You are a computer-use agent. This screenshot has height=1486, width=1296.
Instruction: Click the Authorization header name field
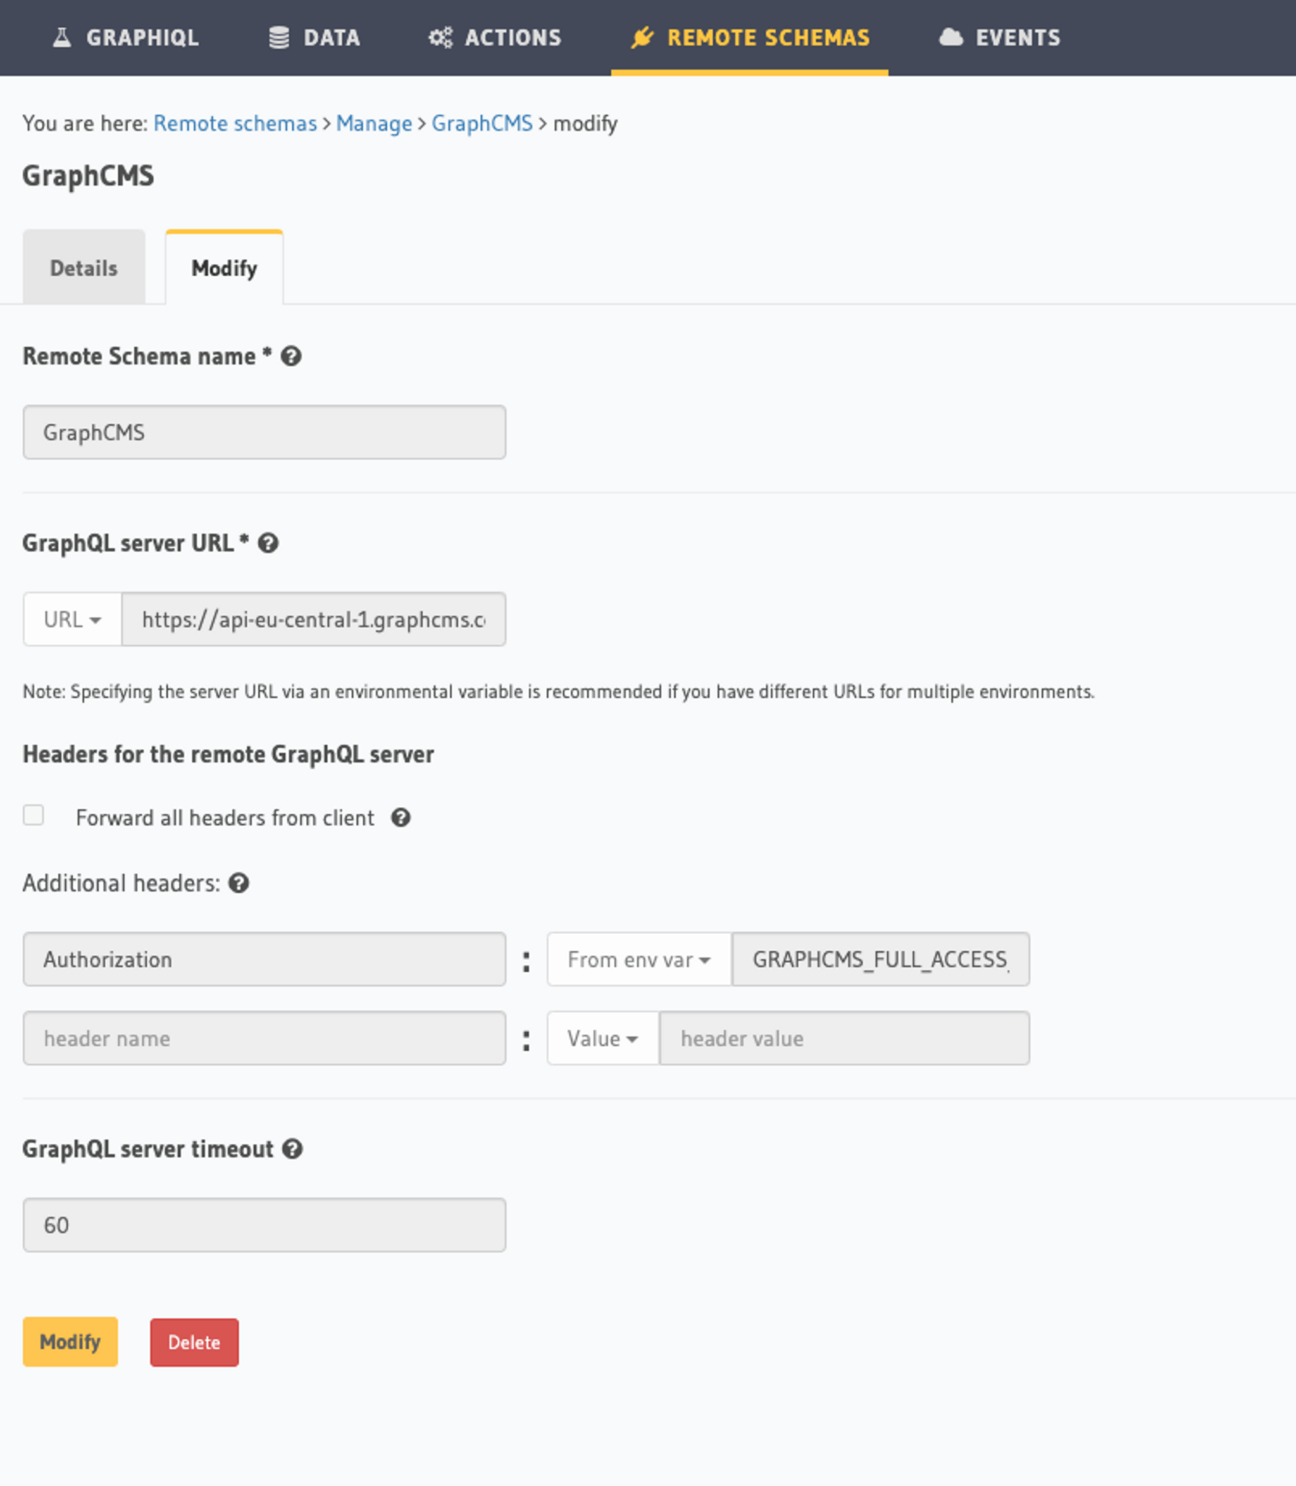[264, 959]
